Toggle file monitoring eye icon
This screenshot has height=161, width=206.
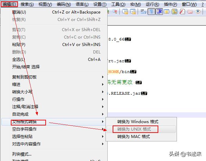(x=198, y=11)
